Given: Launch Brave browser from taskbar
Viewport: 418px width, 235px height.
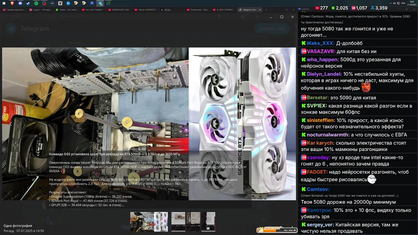Looking at the screenshot, I should click(x=12, y=3).
